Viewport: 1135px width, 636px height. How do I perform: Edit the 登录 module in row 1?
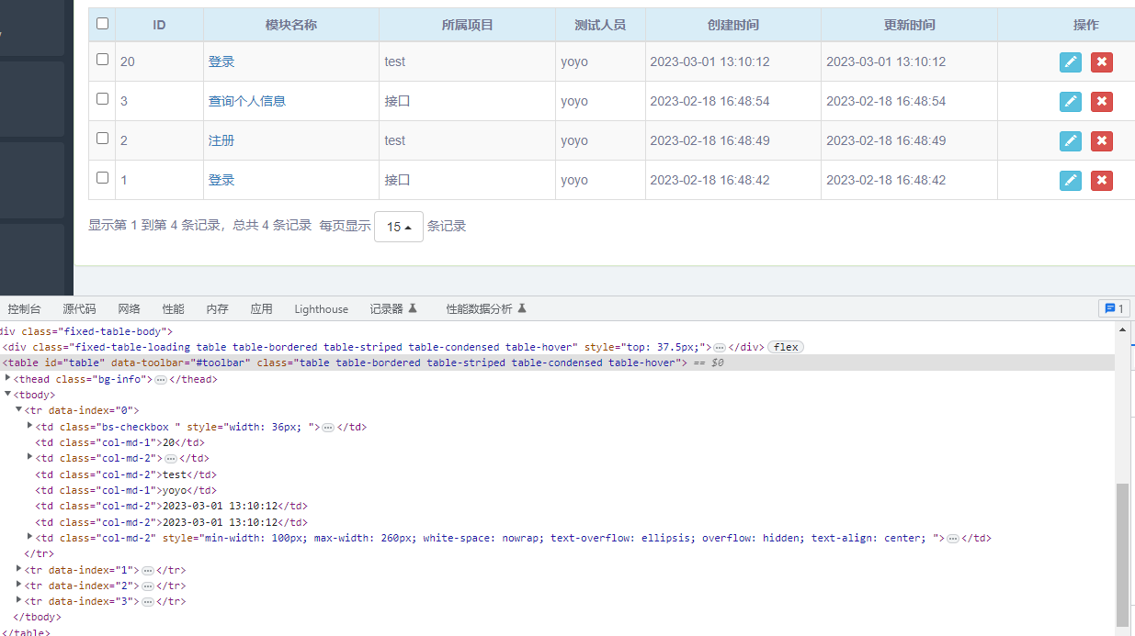(x=1070, y=180)
